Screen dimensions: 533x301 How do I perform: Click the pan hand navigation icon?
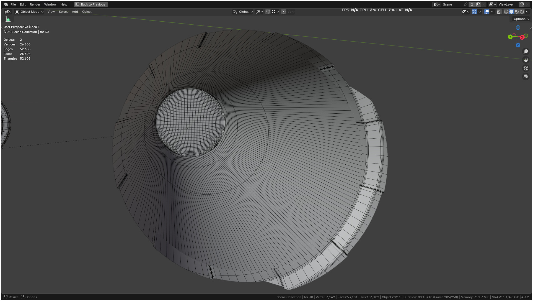(x=526, y=60)
